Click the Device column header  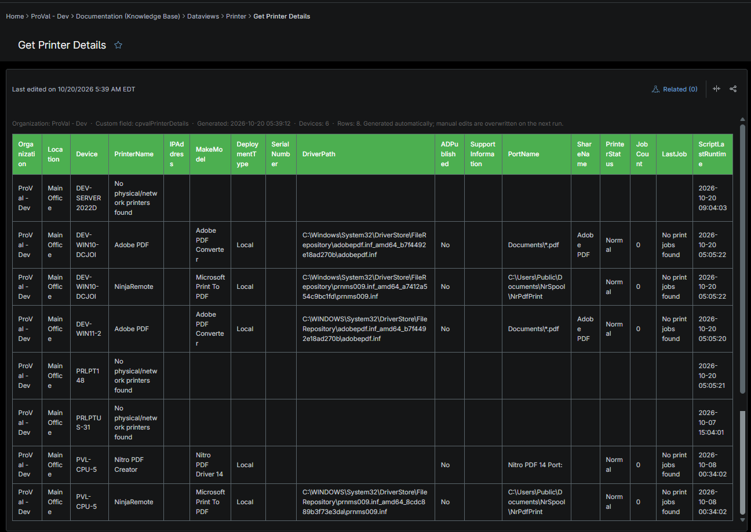[x=89, y=154]
